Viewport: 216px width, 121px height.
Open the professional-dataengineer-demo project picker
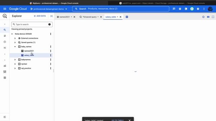pyautogui.click(x=49, y=9)
